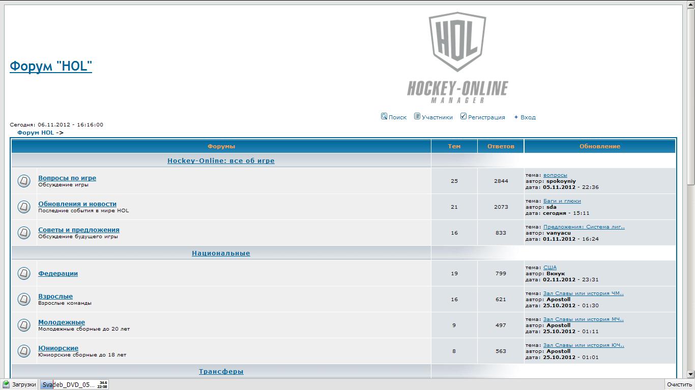Open the Трансферы category link

(x=221, y=371)
